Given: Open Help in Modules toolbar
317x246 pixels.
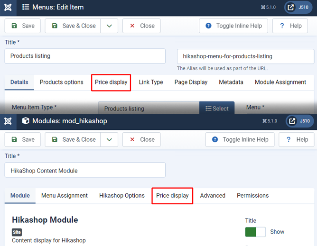Looking at the screenshot, I should click(297, 139).
